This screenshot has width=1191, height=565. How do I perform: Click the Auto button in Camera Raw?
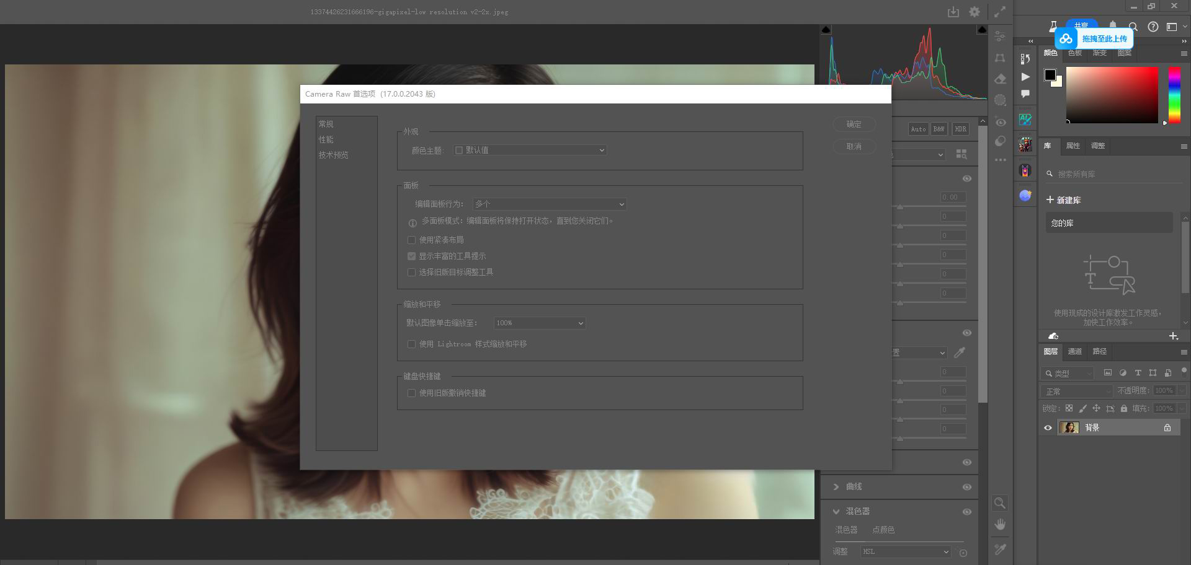pyautogui.click(x=918, y=129)
